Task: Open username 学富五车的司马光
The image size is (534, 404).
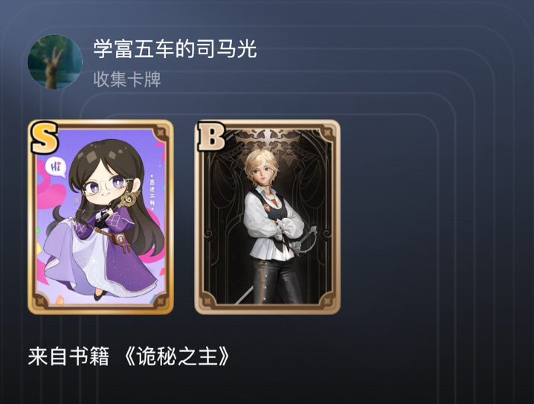Action: click(175, 49)
